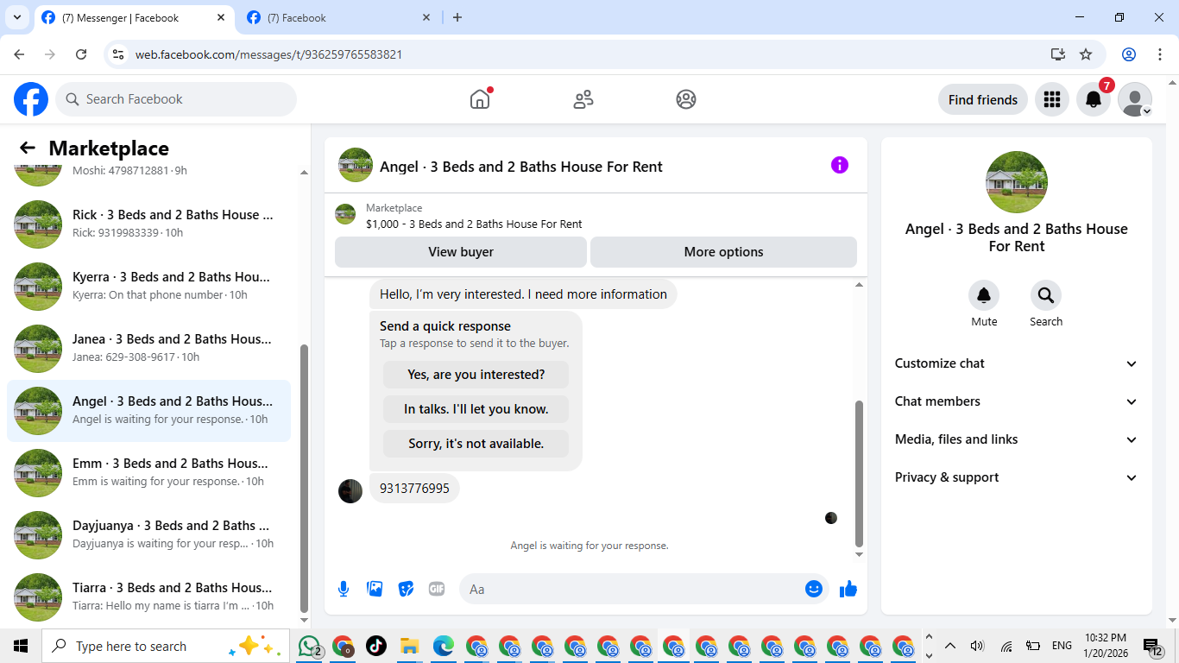The height and width of the screenshot is (663, 1179).
Task: Click the conversation list scrollbar thumb
Action: click(x=304, y=477)
